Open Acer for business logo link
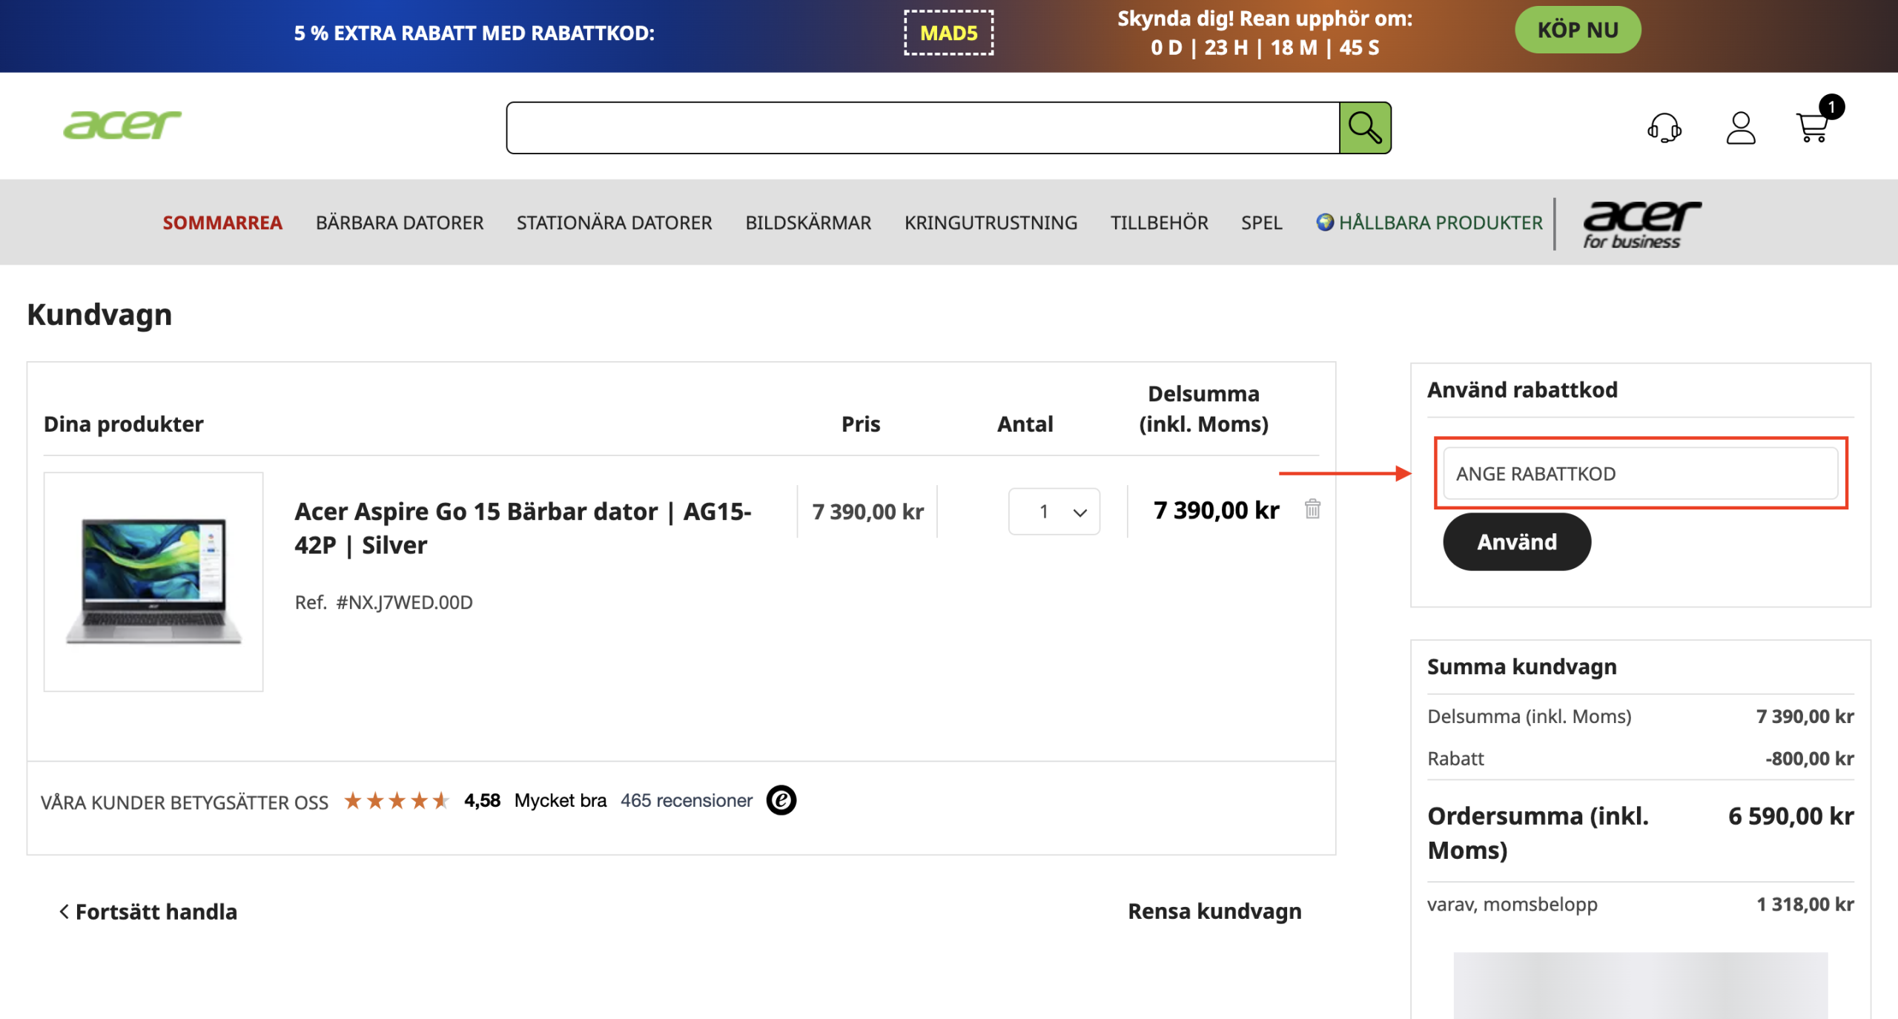This screenshot has width=1898, height=1019. coord(1641,224)
